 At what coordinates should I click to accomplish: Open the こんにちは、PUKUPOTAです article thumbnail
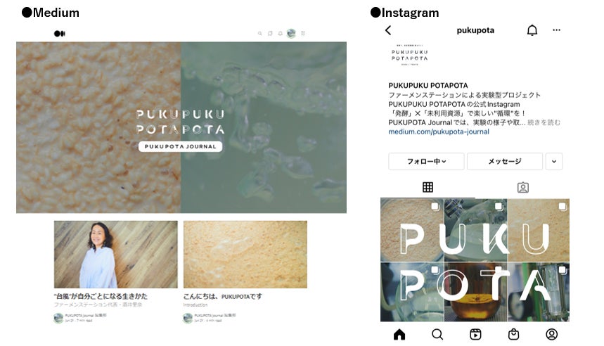(245, 255)
